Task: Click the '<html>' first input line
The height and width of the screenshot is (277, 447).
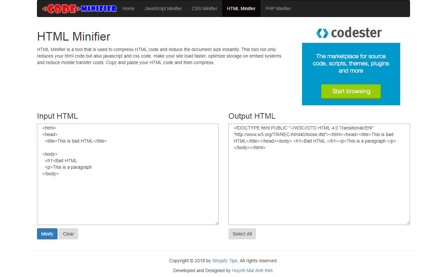Action: click(49, 128)
